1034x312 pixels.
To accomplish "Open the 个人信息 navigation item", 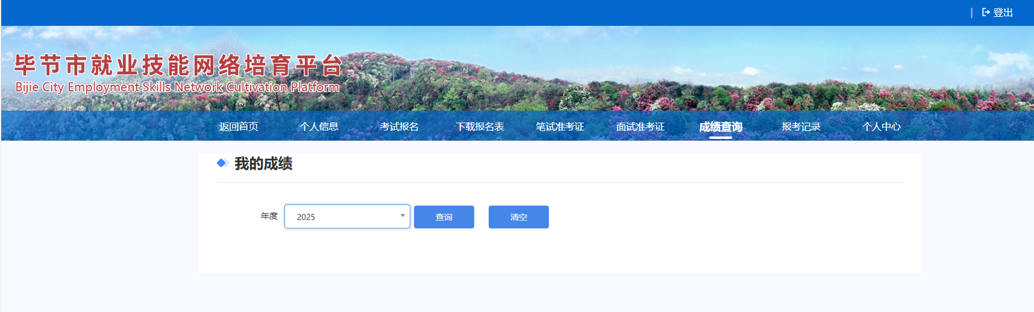I will click(319, 127).
